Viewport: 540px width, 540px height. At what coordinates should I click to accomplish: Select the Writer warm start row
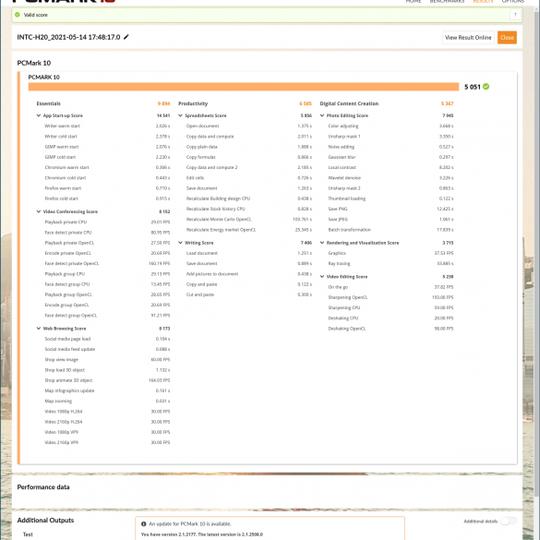click(x=107, y=126)
